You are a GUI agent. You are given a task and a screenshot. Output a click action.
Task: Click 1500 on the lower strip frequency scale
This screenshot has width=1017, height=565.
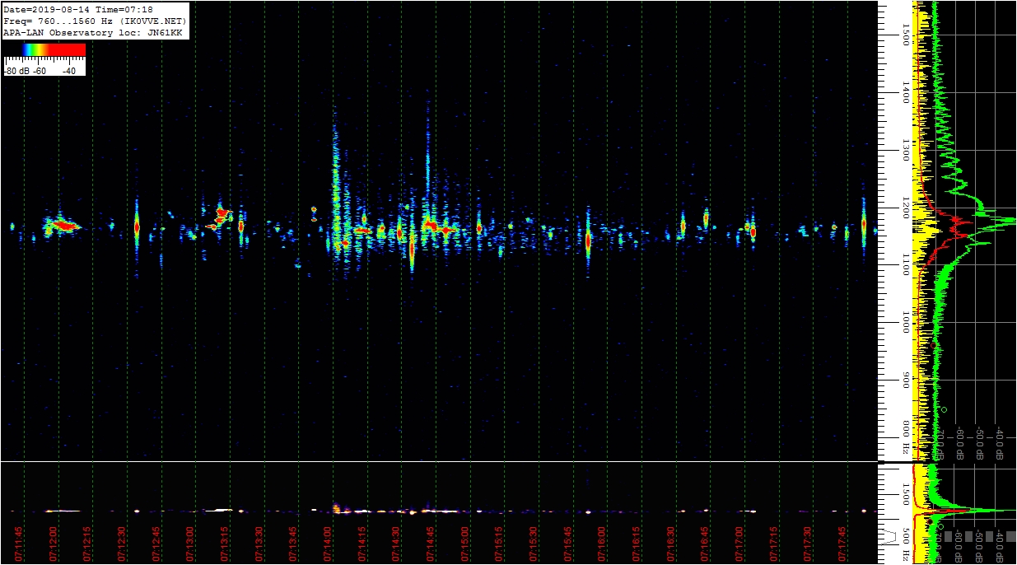point(905,495)
